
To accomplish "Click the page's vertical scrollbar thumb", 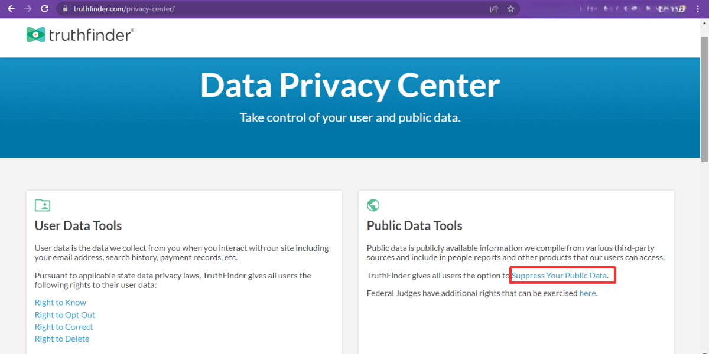I will 704,99.
